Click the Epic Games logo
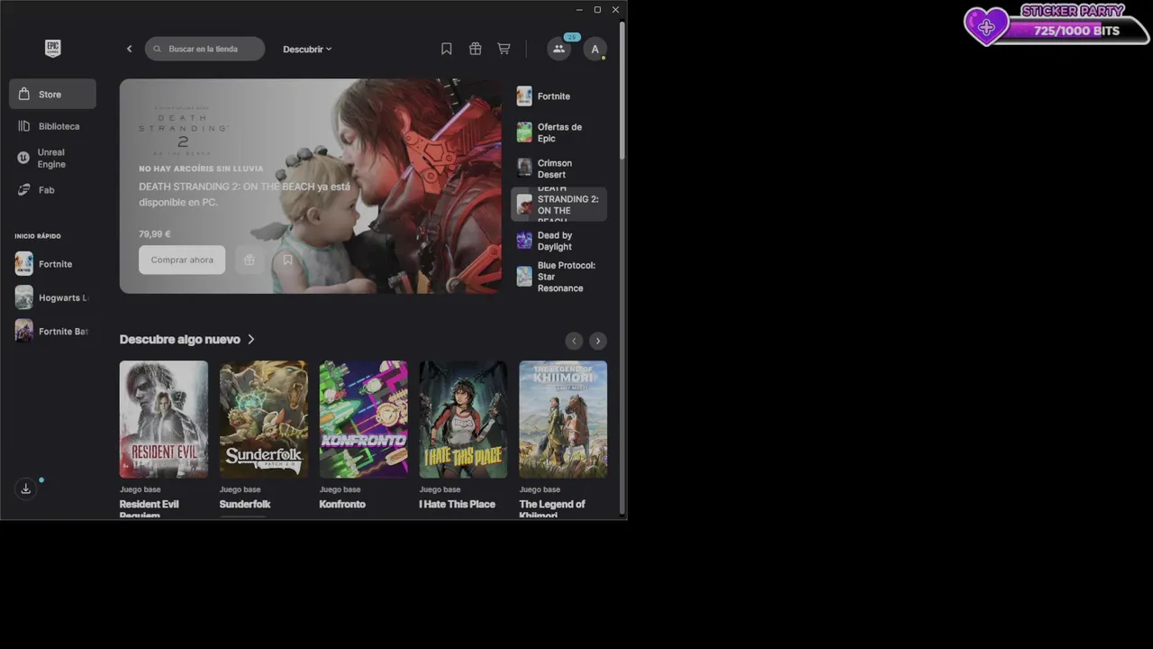Screen dimensions: 1153x649 click(52, 49)
